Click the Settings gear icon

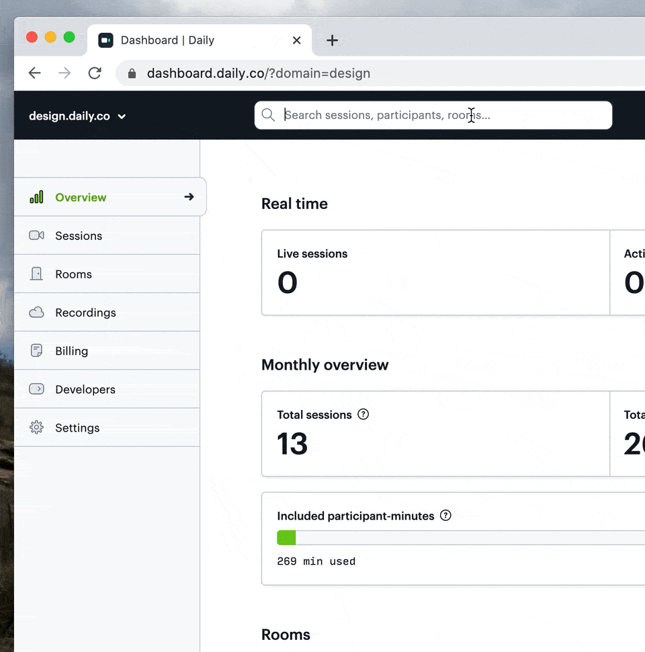[x=36, y=427]
